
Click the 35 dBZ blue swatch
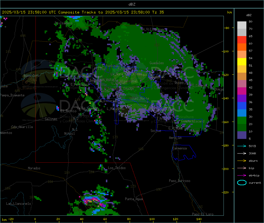coord(242,105)
